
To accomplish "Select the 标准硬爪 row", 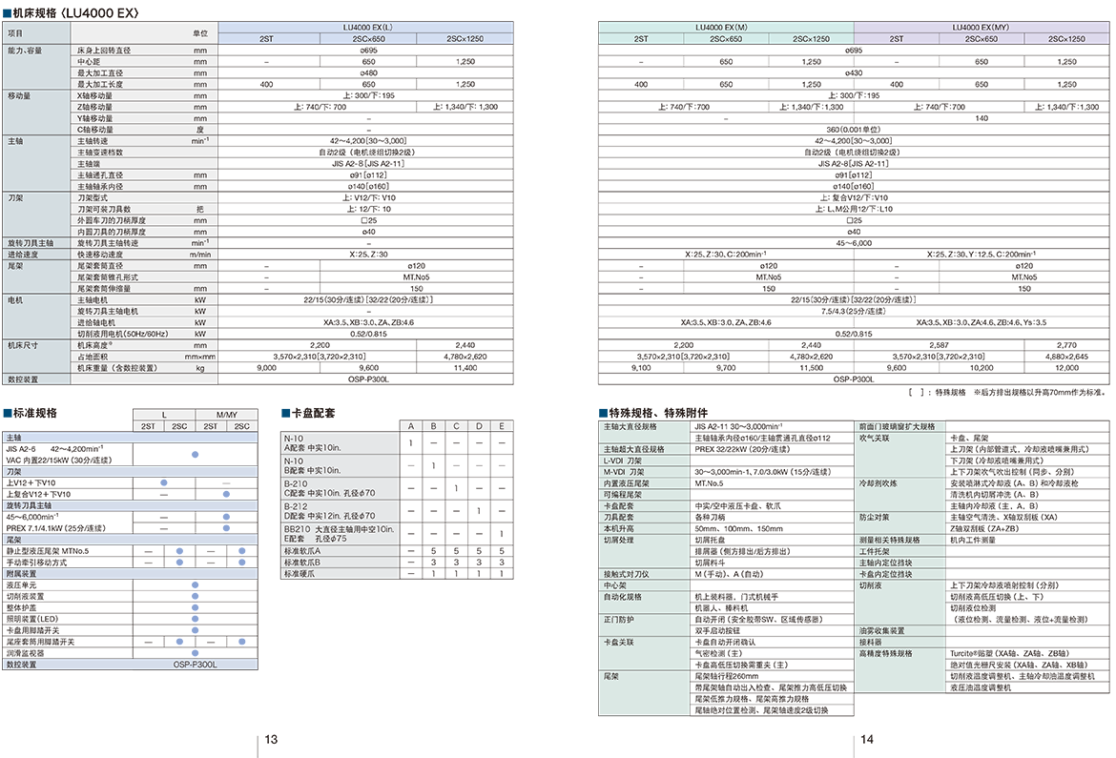I will [x=341, y=574].
